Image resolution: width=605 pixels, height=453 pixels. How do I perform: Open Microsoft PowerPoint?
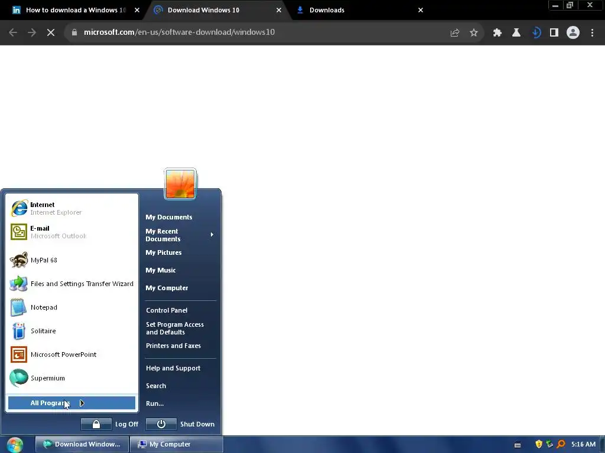(x=71, y=354)
